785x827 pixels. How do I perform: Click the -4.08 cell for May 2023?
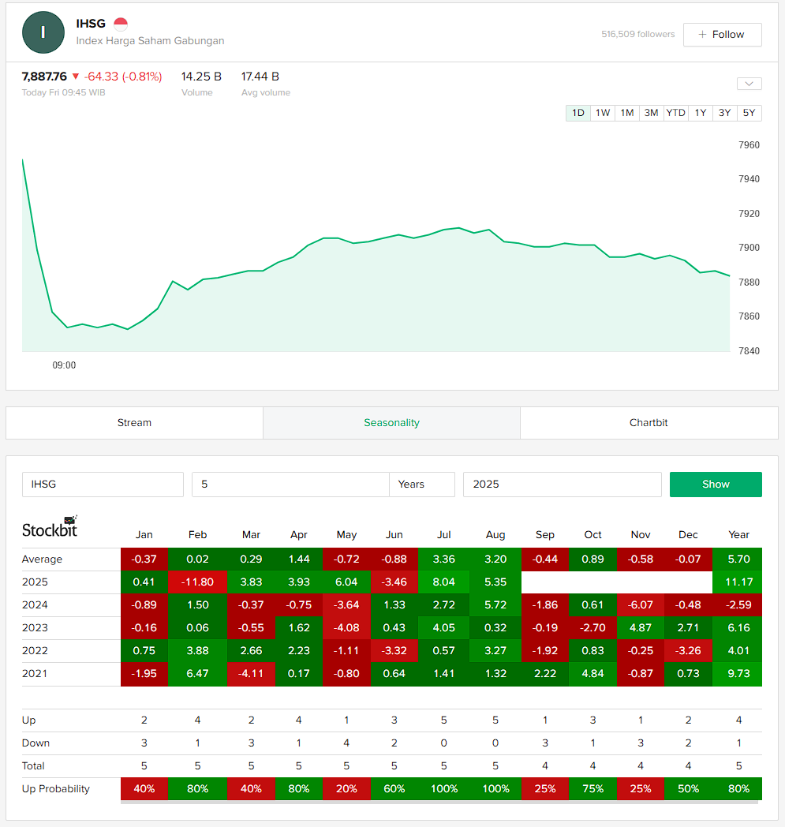(x=346, y=627)
